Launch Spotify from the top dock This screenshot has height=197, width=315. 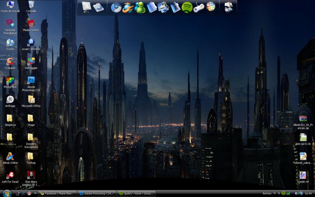pos(187,7)
